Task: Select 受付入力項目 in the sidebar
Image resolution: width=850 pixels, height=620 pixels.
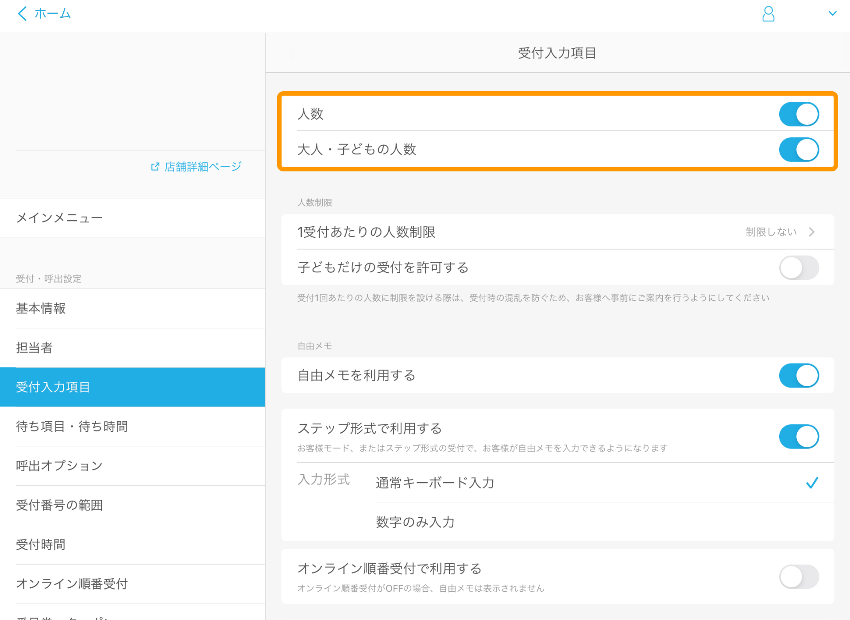Action: tap(132, 387)
